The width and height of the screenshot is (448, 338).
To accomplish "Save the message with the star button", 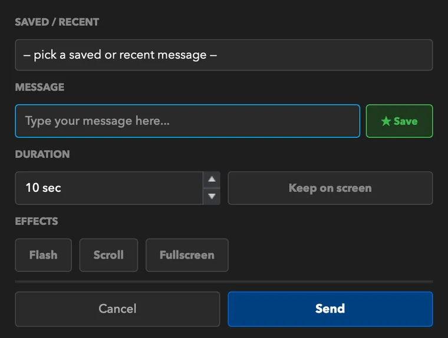I will pyautogui.click(x=399, y=121).
